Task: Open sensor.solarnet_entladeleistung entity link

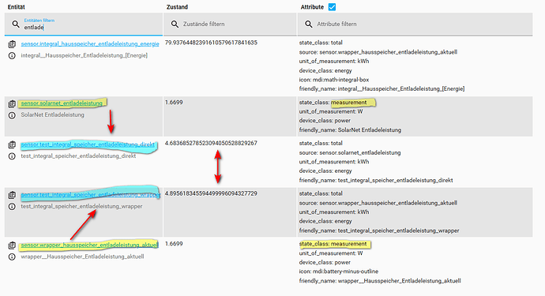Action: pyautogui.click(x=62, y=103)
